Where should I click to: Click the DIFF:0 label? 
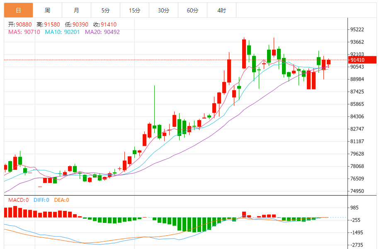(x=41, y=200)
